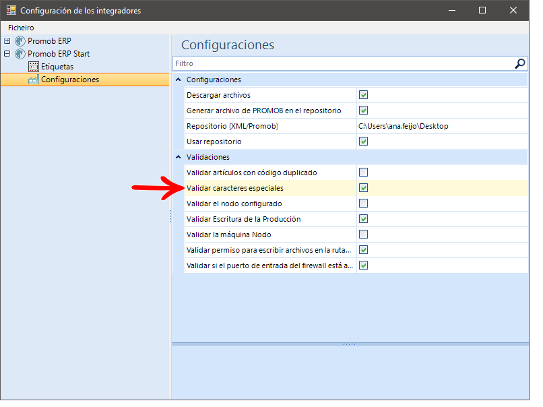Select the Usar repositorio row label
The image size is (543, 407).
click(x=214, y=142)
